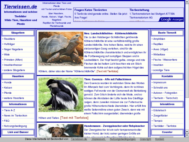Click the Köhlerschildkröte tortoise photo
This screenshot has height=142, width=189.
tap(61, 49)
